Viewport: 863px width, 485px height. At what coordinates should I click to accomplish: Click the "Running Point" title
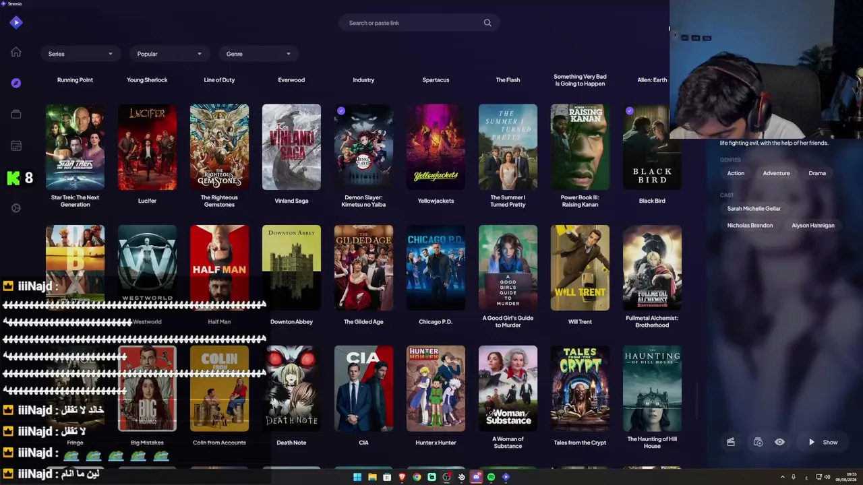pos(75,80)
